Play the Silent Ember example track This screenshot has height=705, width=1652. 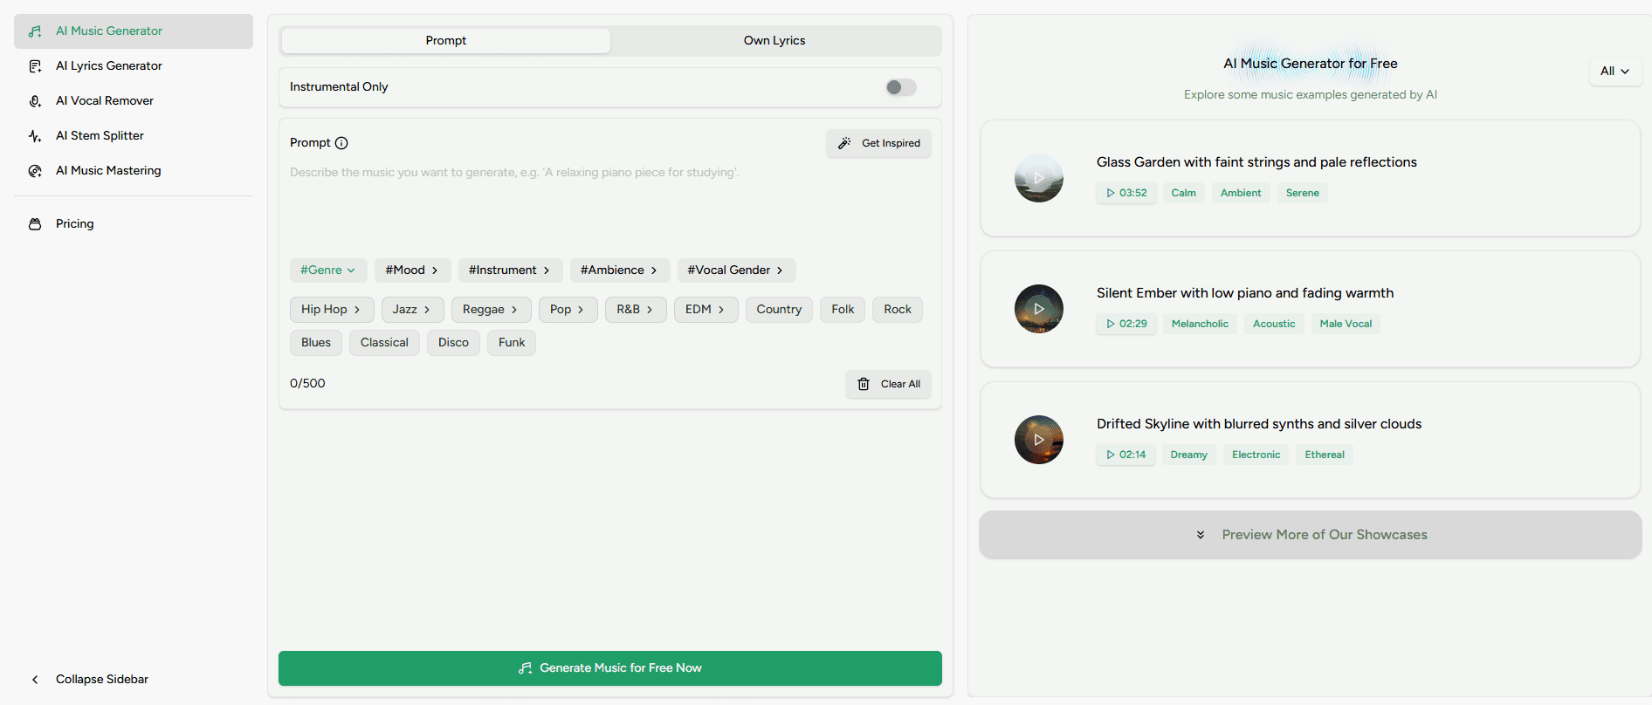point(1038,309)
